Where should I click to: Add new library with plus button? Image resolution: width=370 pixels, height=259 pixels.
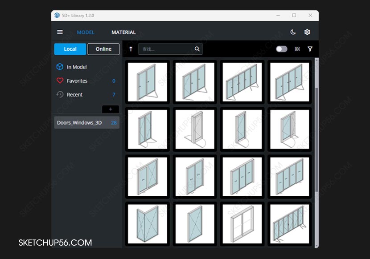(111, 109)
